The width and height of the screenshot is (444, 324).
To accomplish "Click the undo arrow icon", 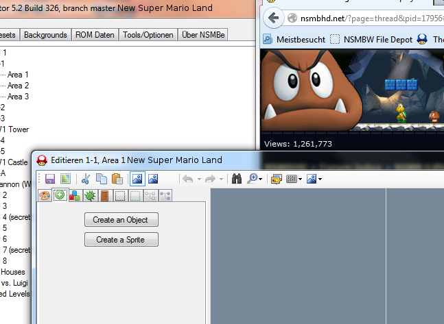I will point(188,179).
